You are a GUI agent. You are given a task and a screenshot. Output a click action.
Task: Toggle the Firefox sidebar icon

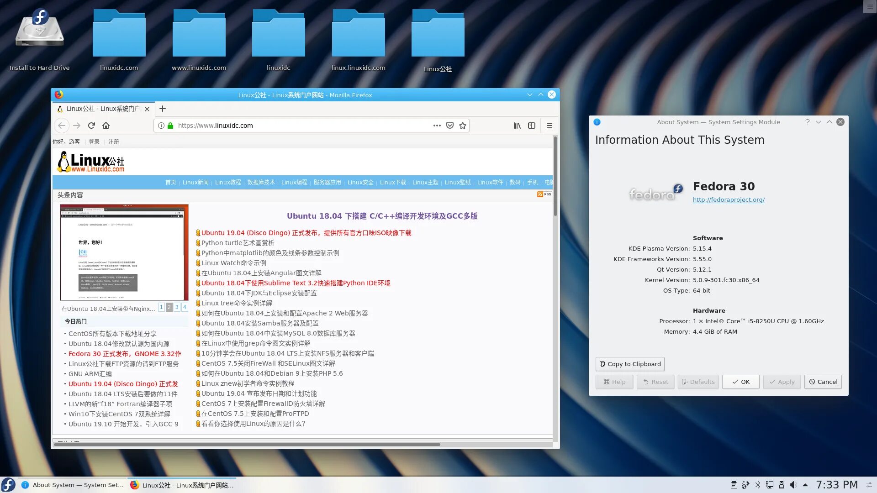(x=532, y=126)
